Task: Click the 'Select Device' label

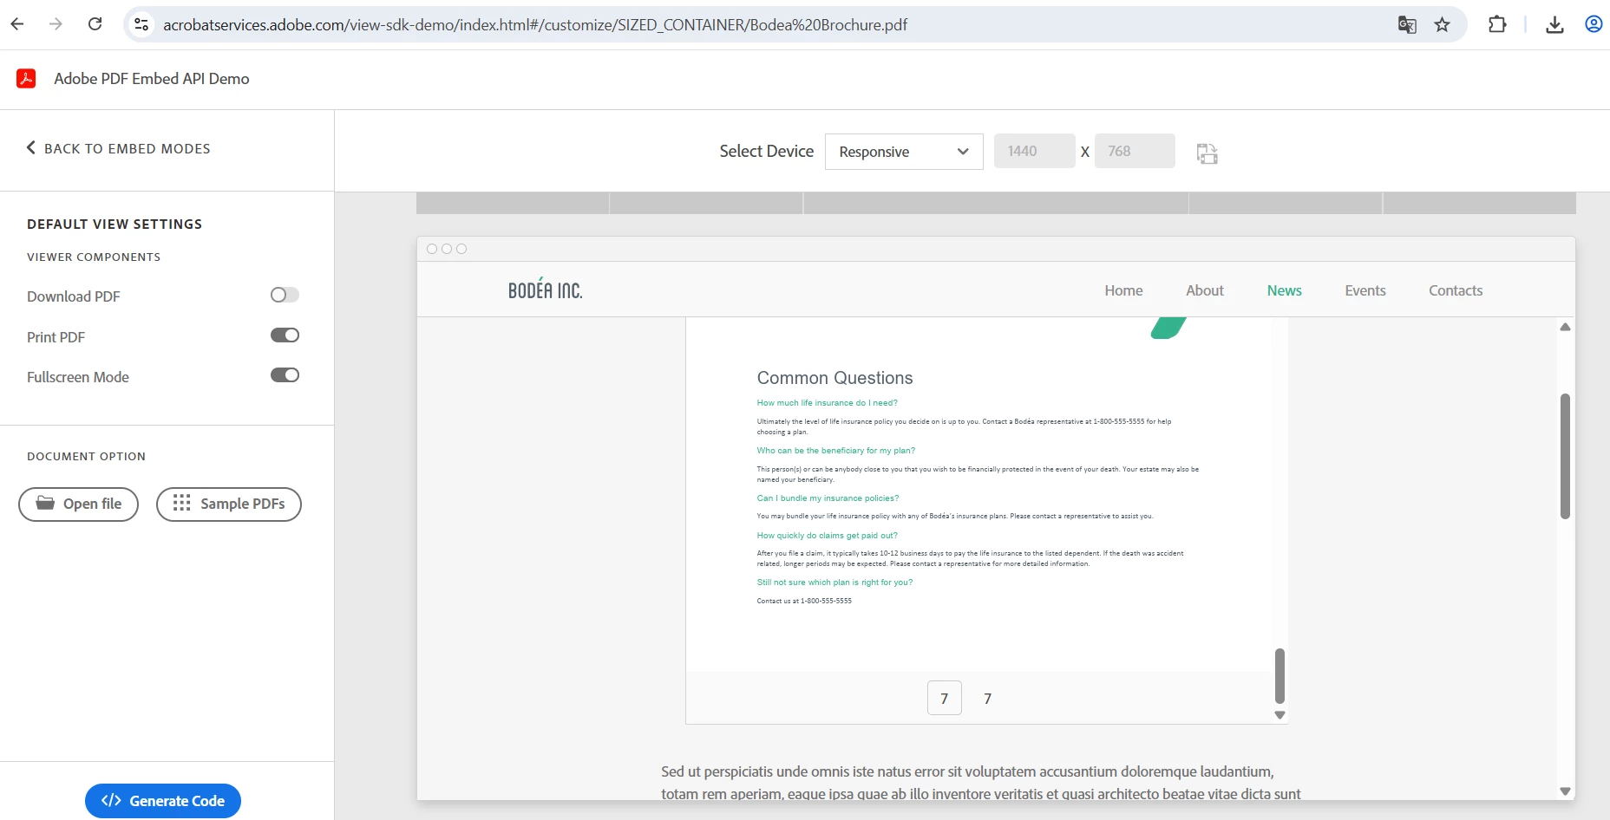Action: point(767,151)
